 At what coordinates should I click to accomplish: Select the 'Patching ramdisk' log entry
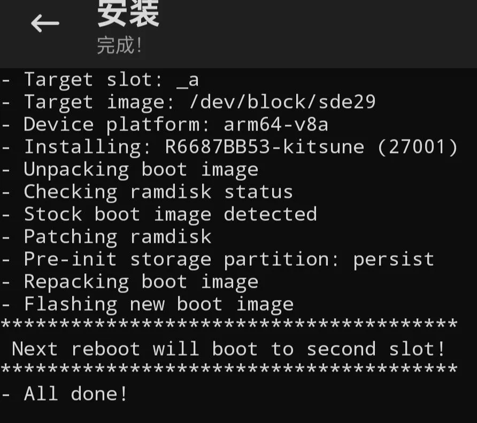click(x=106, y=237)
